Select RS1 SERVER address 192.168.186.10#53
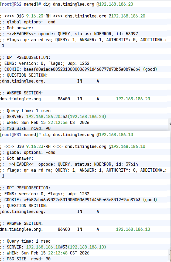The width and height of the screenshot is (171, 262). pos(47,247)
